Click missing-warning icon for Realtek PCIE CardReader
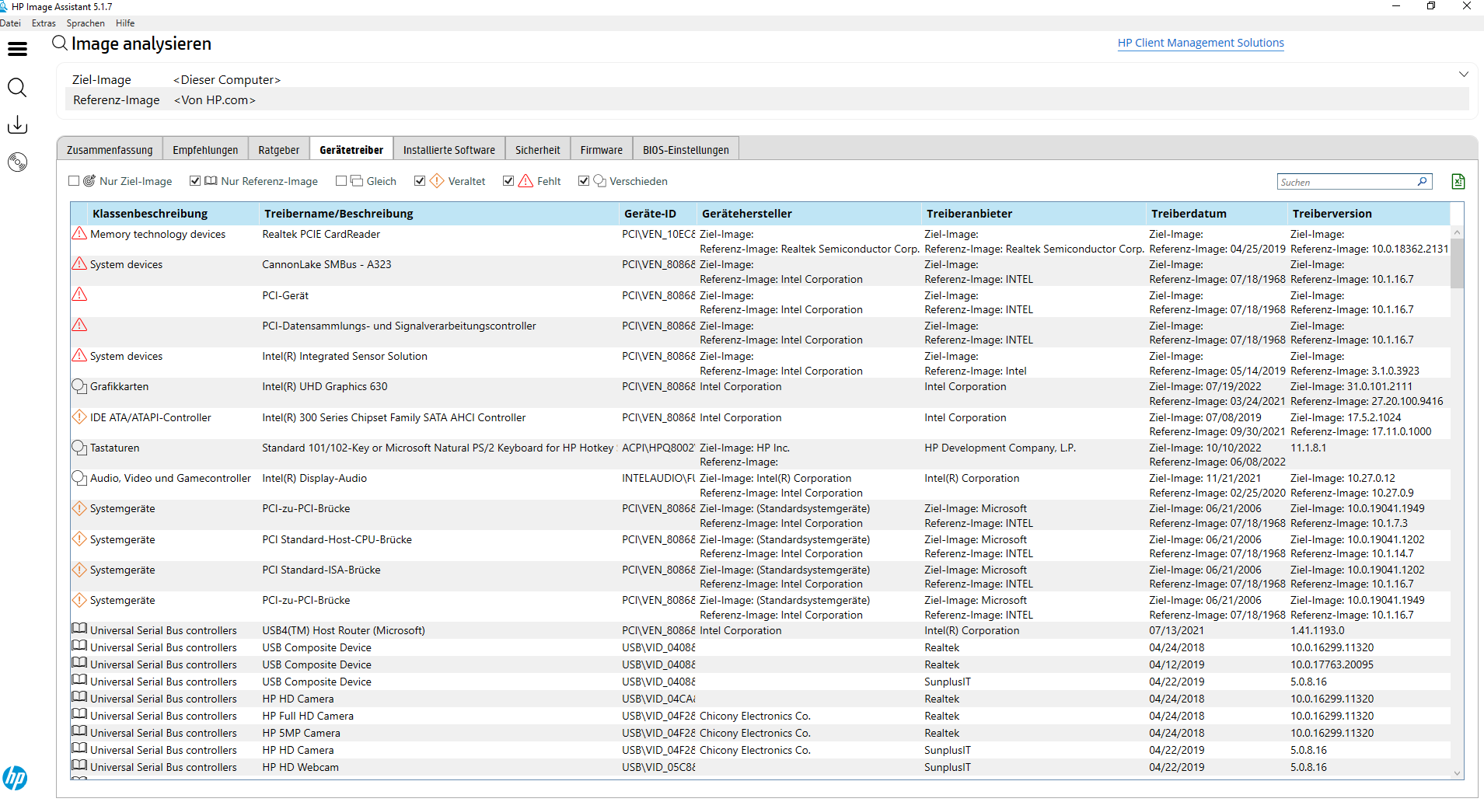 click(x=79, y=234)
